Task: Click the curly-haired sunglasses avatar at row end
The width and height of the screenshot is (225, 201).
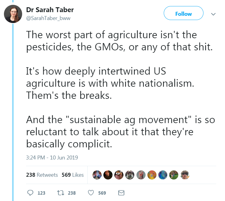Action: tap(185, 175)
